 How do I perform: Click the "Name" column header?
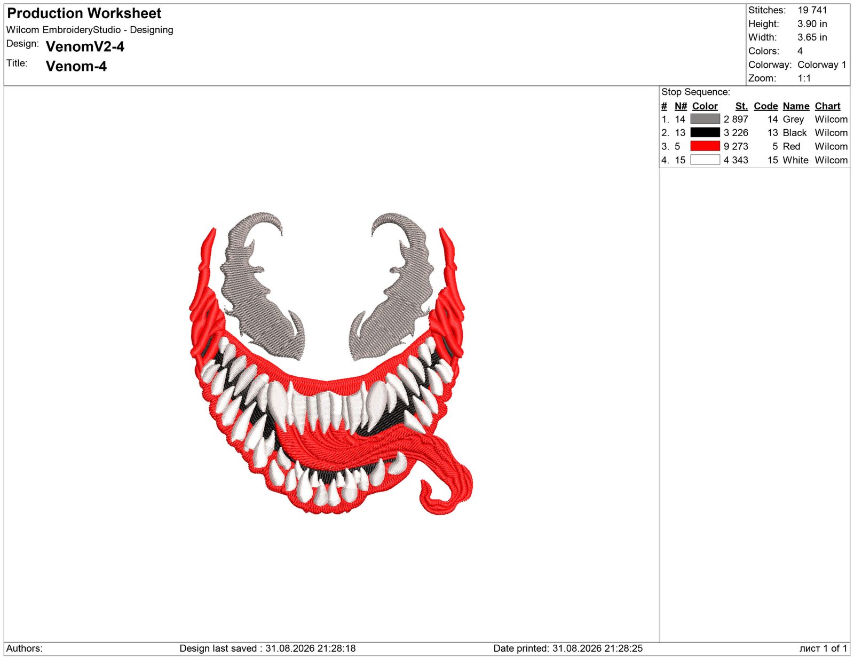click(796, 106)
